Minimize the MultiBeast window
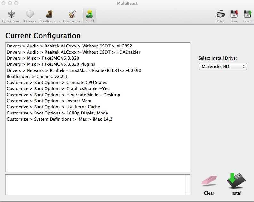The height and width of the screenshot is (202, 254). point(10,3)
